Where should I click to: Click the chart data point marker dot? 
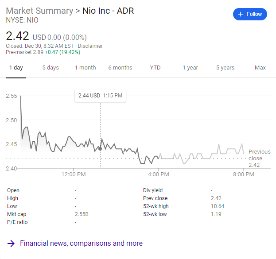(100, 149)
